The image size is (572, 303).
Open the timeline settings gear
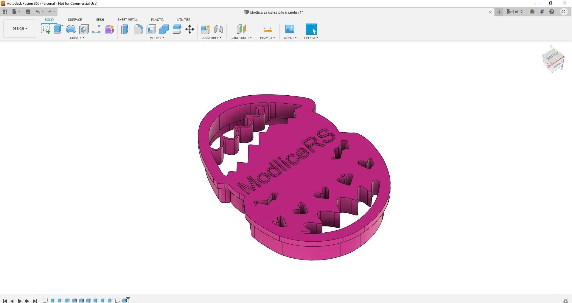(x=566, y=301)
